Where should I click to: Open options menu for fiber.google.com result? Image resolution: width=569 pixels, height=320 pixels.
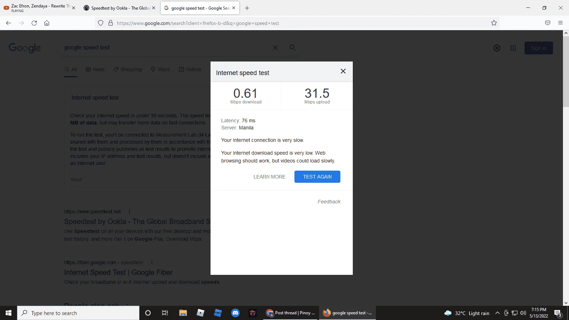(x=152, y=262)
